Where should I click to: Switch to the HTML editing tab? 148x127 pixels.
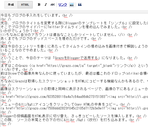pos(25,5)
